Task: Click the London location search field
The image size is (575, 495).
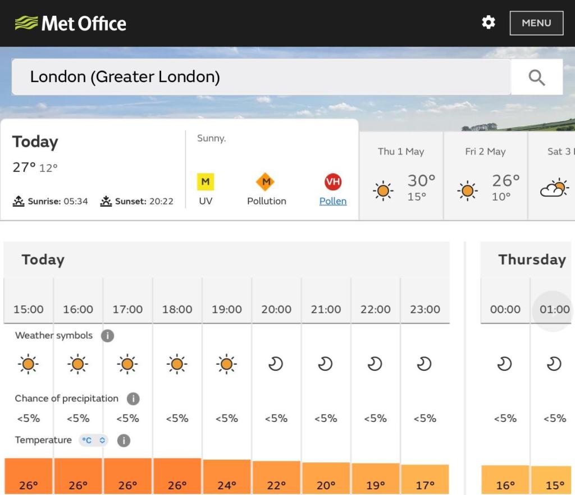Action: 261,77
